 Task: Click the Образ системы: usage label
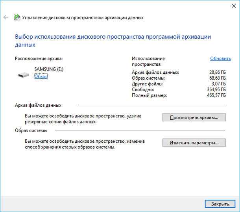149,78
